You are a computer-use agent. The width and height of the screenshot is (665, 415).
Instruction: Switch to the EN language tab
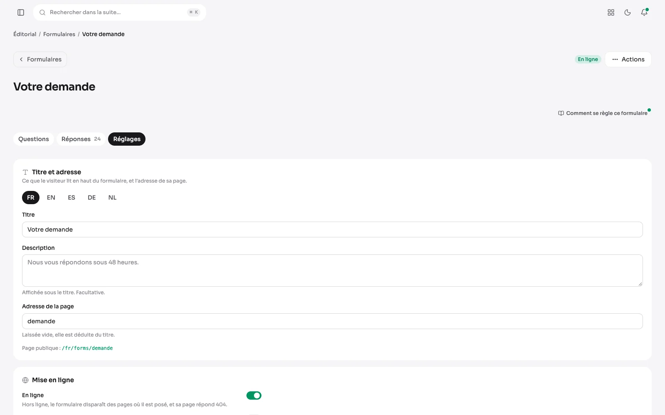pos(51,198)
